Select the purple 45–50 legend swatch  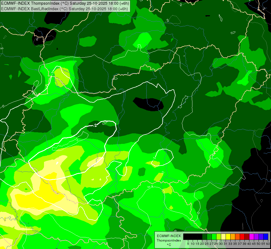(x=256, y=237)
